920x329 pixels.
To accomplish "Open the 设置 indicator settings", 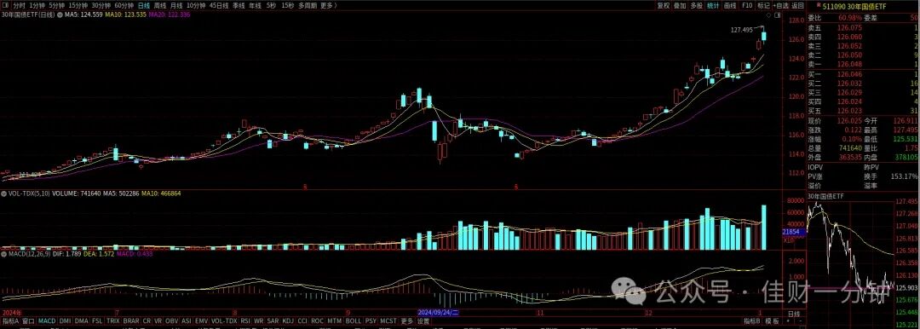I will tap(423, 320).
